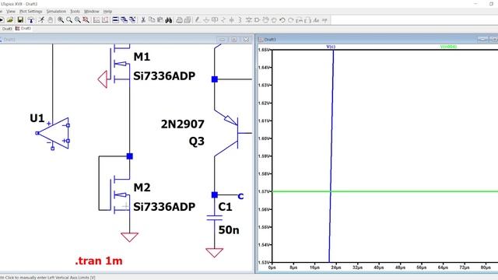The width and height of the screenshot is (498, 280).
Task: Open the Plot Settings menu
Action: click(31, 11)
